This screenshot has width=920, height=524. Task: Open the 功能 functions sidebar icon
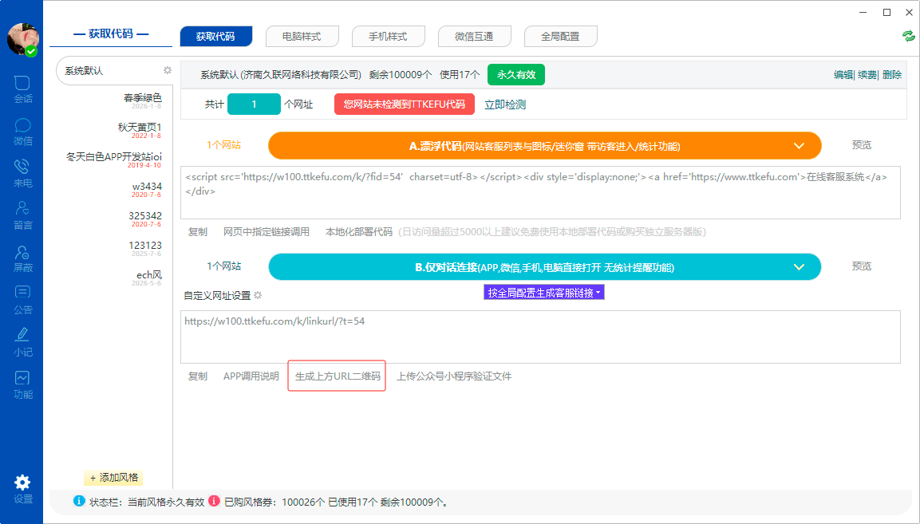pos(22,385)
